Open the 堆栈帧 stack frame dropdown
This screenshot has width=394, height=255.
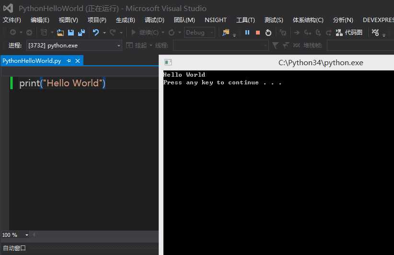tap(360, 46)
